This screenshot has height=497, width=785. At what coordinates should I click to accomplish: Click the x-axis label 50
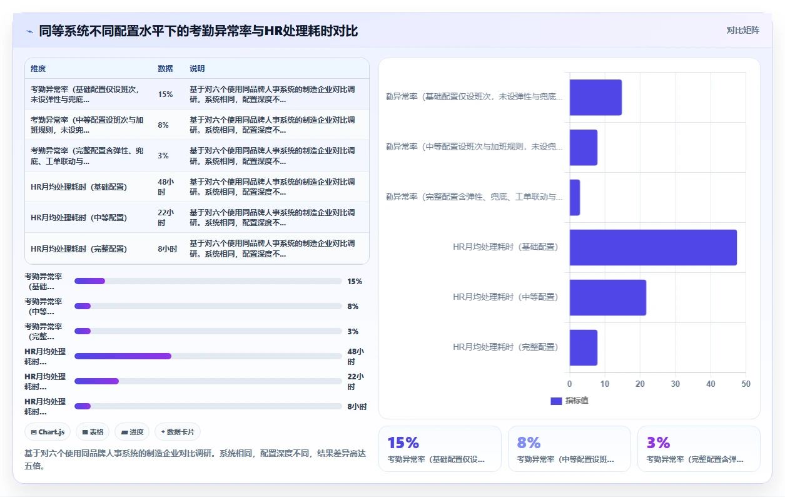746,384
